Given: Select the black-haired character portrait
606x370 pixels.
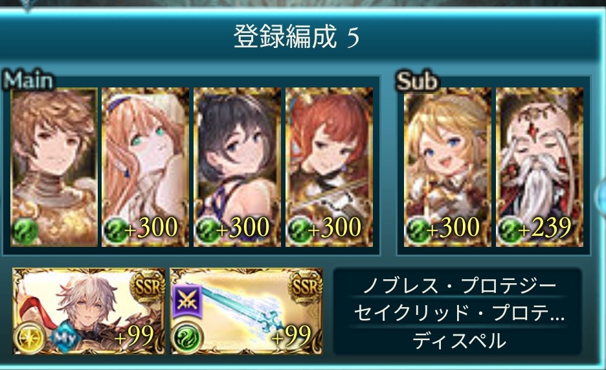Looking at the screenshot, I should pos(238,167).
